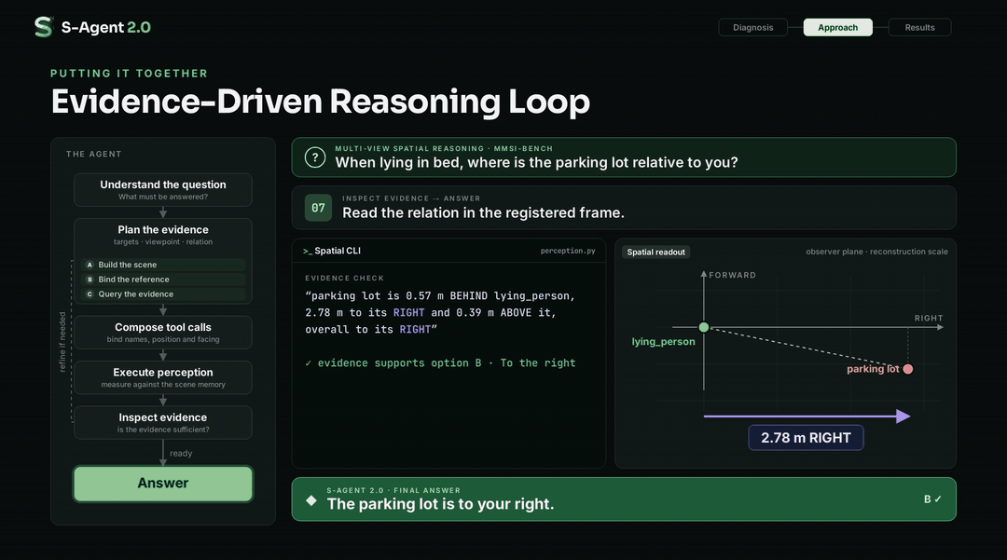1007x560 pixels.
Task: Click the green Answer button
Action: coord(163,483)
